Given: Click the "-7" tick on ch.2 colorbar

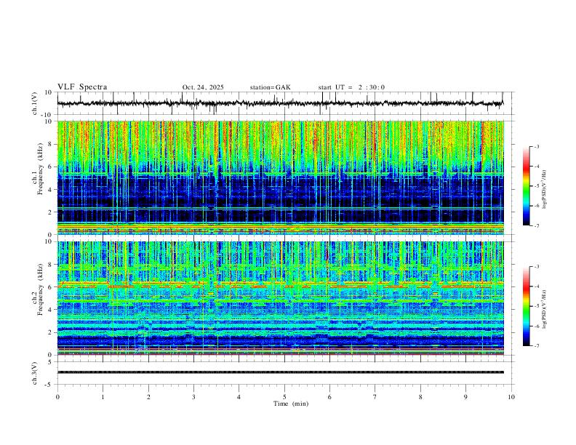Looking at the screenshot, I should click(x=537, y=346).
